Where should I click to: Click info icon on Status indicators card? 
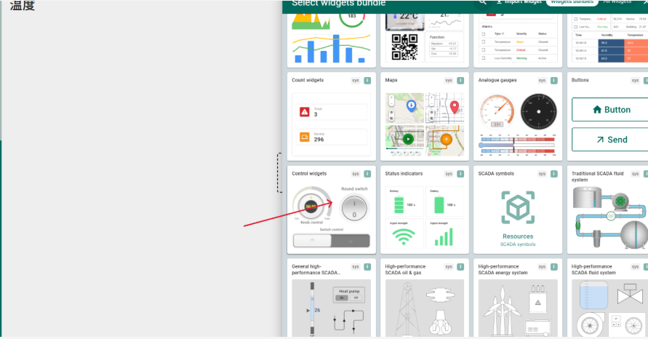460,175
